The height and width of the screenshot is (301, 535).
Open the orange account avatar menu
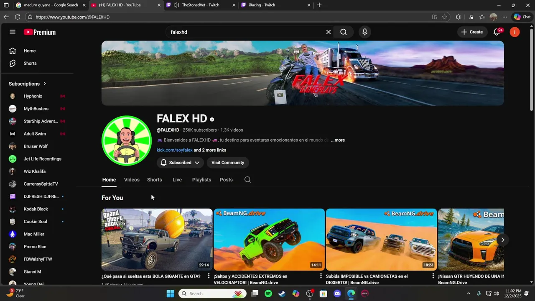coord(515,32)
